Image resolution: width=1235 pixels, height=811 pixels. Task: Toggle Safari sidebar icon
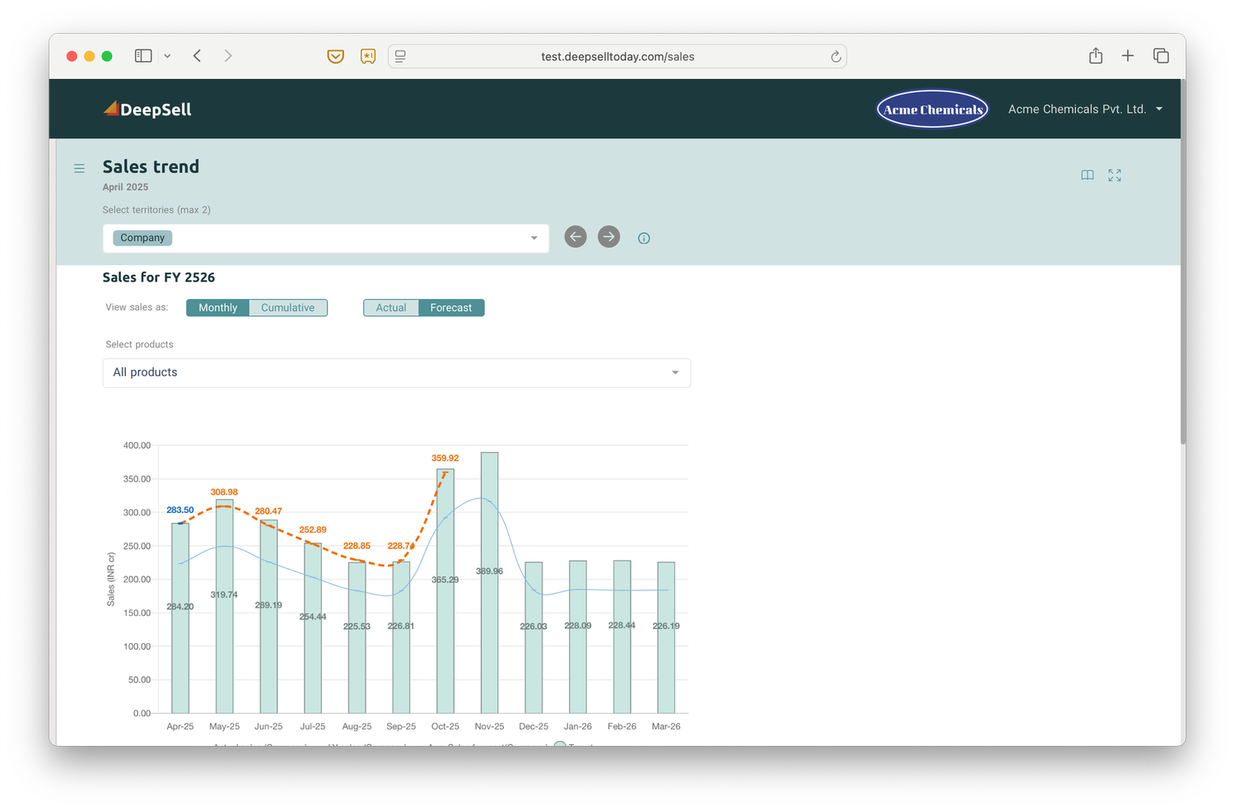[143, 56]
